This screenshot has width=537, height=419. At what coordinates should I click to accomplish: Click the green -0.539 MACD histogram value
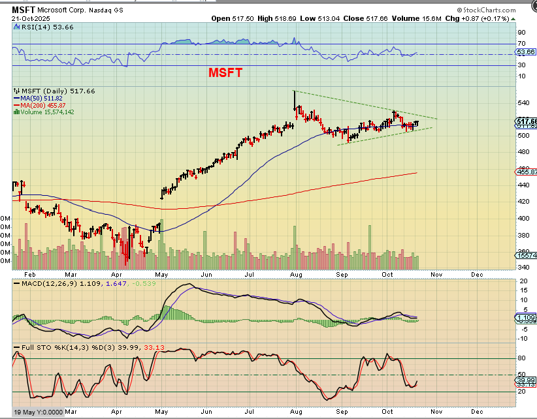pos(143,283)
